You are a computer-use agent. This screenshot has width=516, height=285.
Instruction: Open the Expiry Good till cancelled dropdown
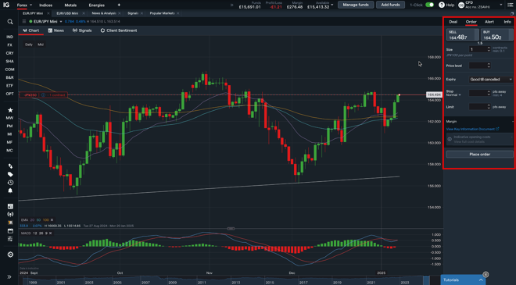(491, 80)
